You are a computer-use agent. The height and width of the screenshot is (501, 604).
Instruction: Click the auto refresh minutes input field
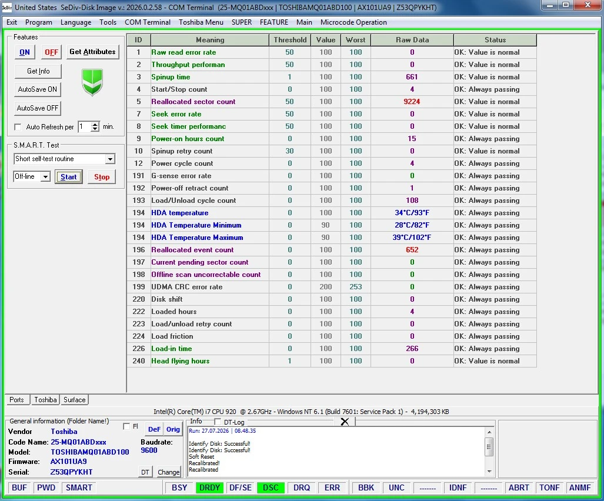click(84, 126)
